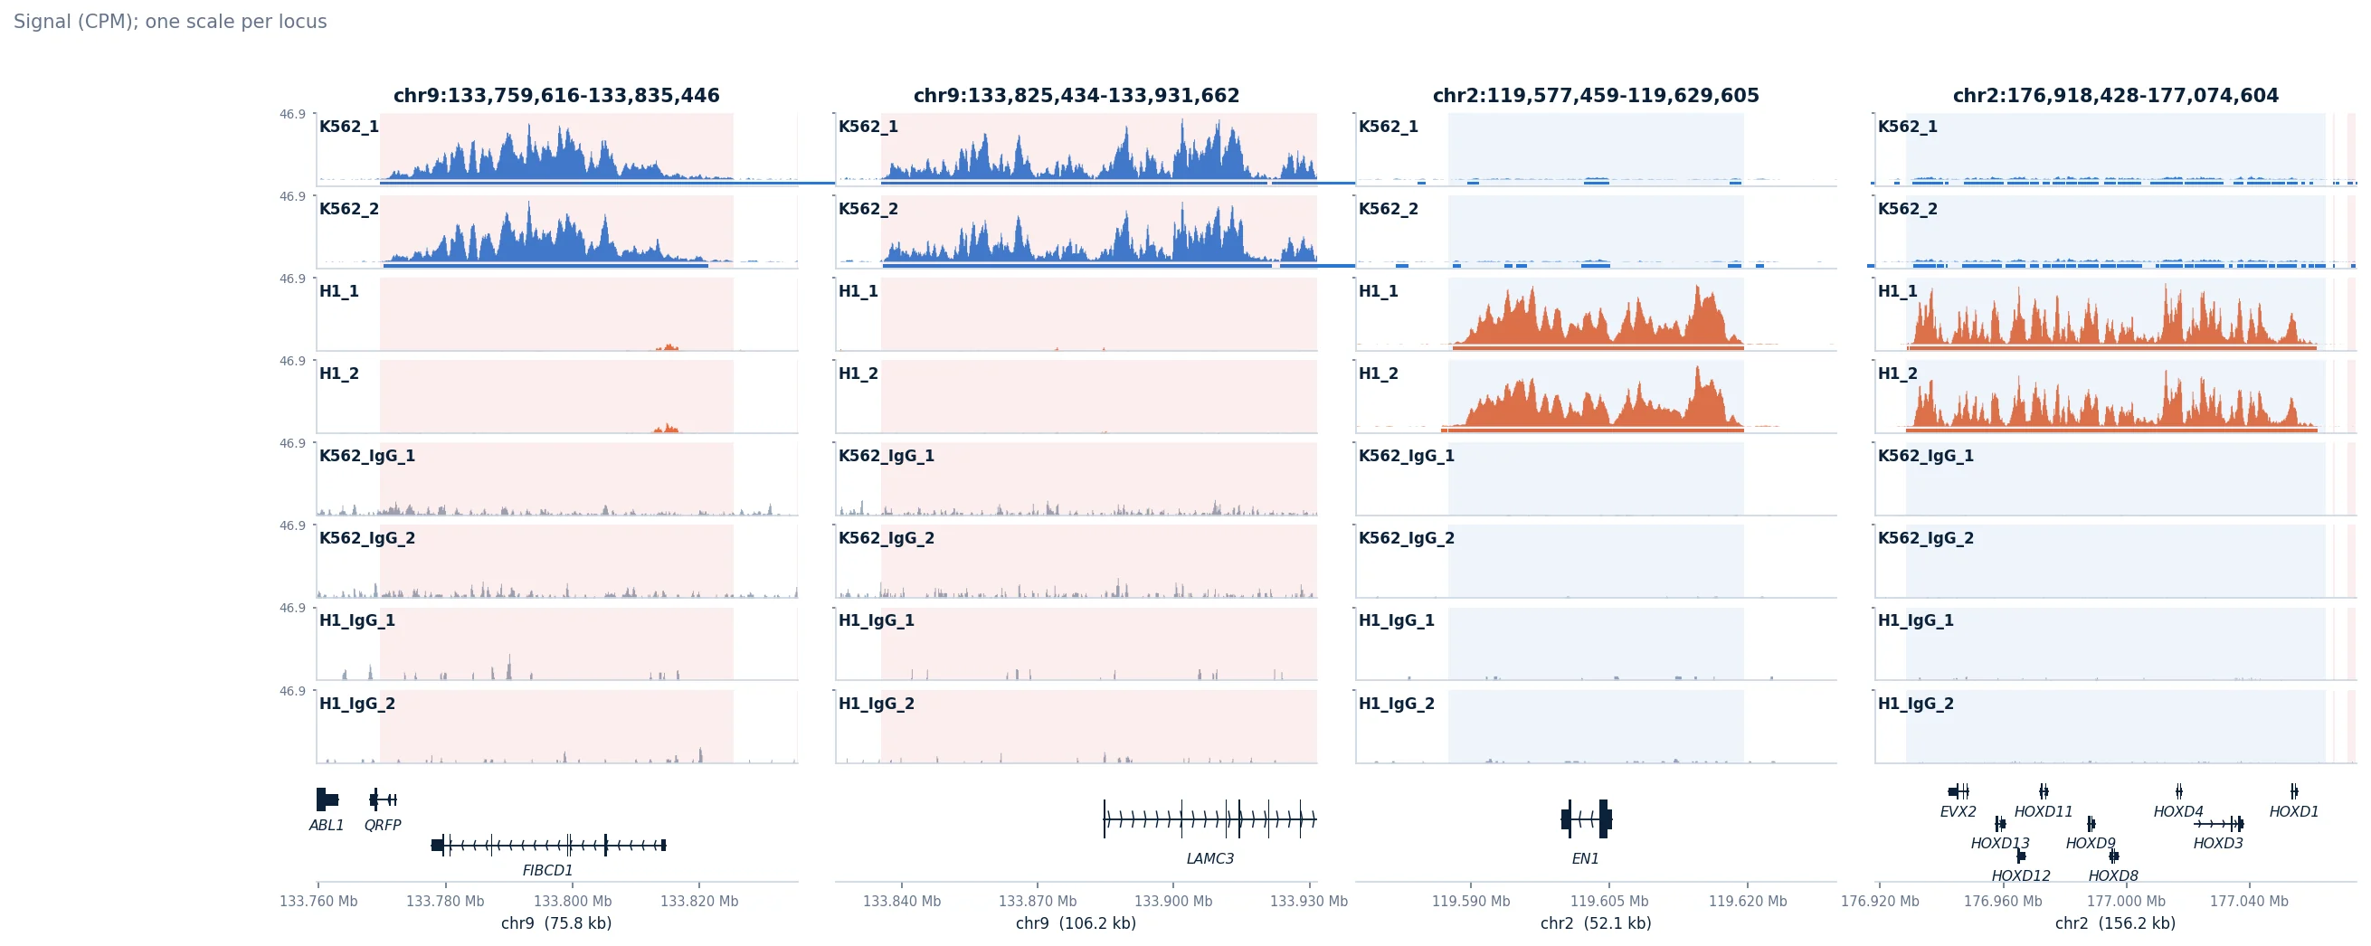Screen dimensions: 2371x946
Task: Click the 177.000 Mb axis tick label
Action: (x=2126, y=902)
